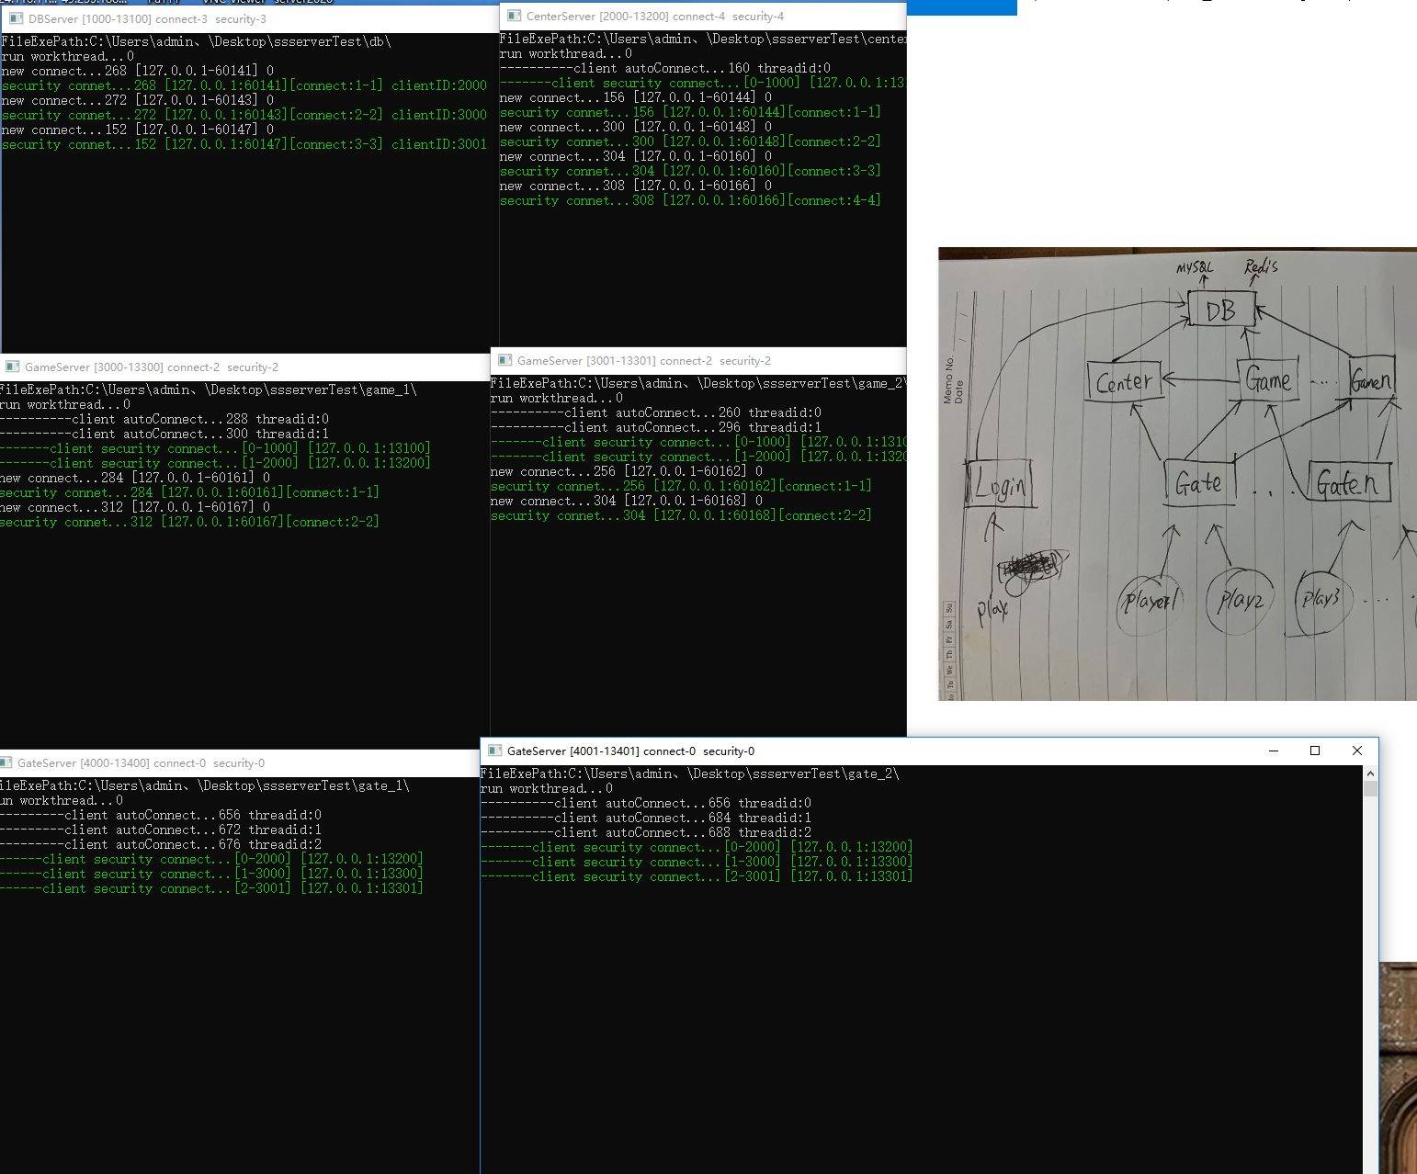Image resolution: width=1417 pixels, height=1174 pixels.
Task: Click CenterServer line ending [connect:3-3]
Action: coord(690,171)
